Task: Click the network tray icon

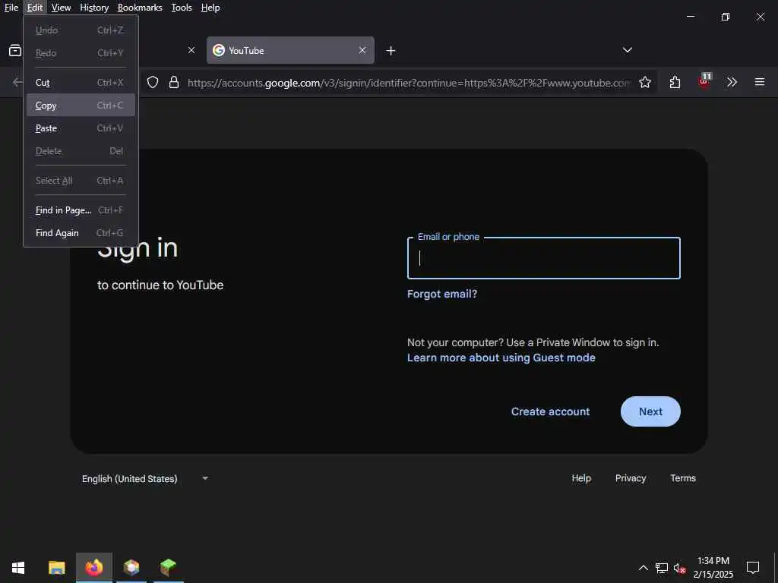Action: coord(662,568)
